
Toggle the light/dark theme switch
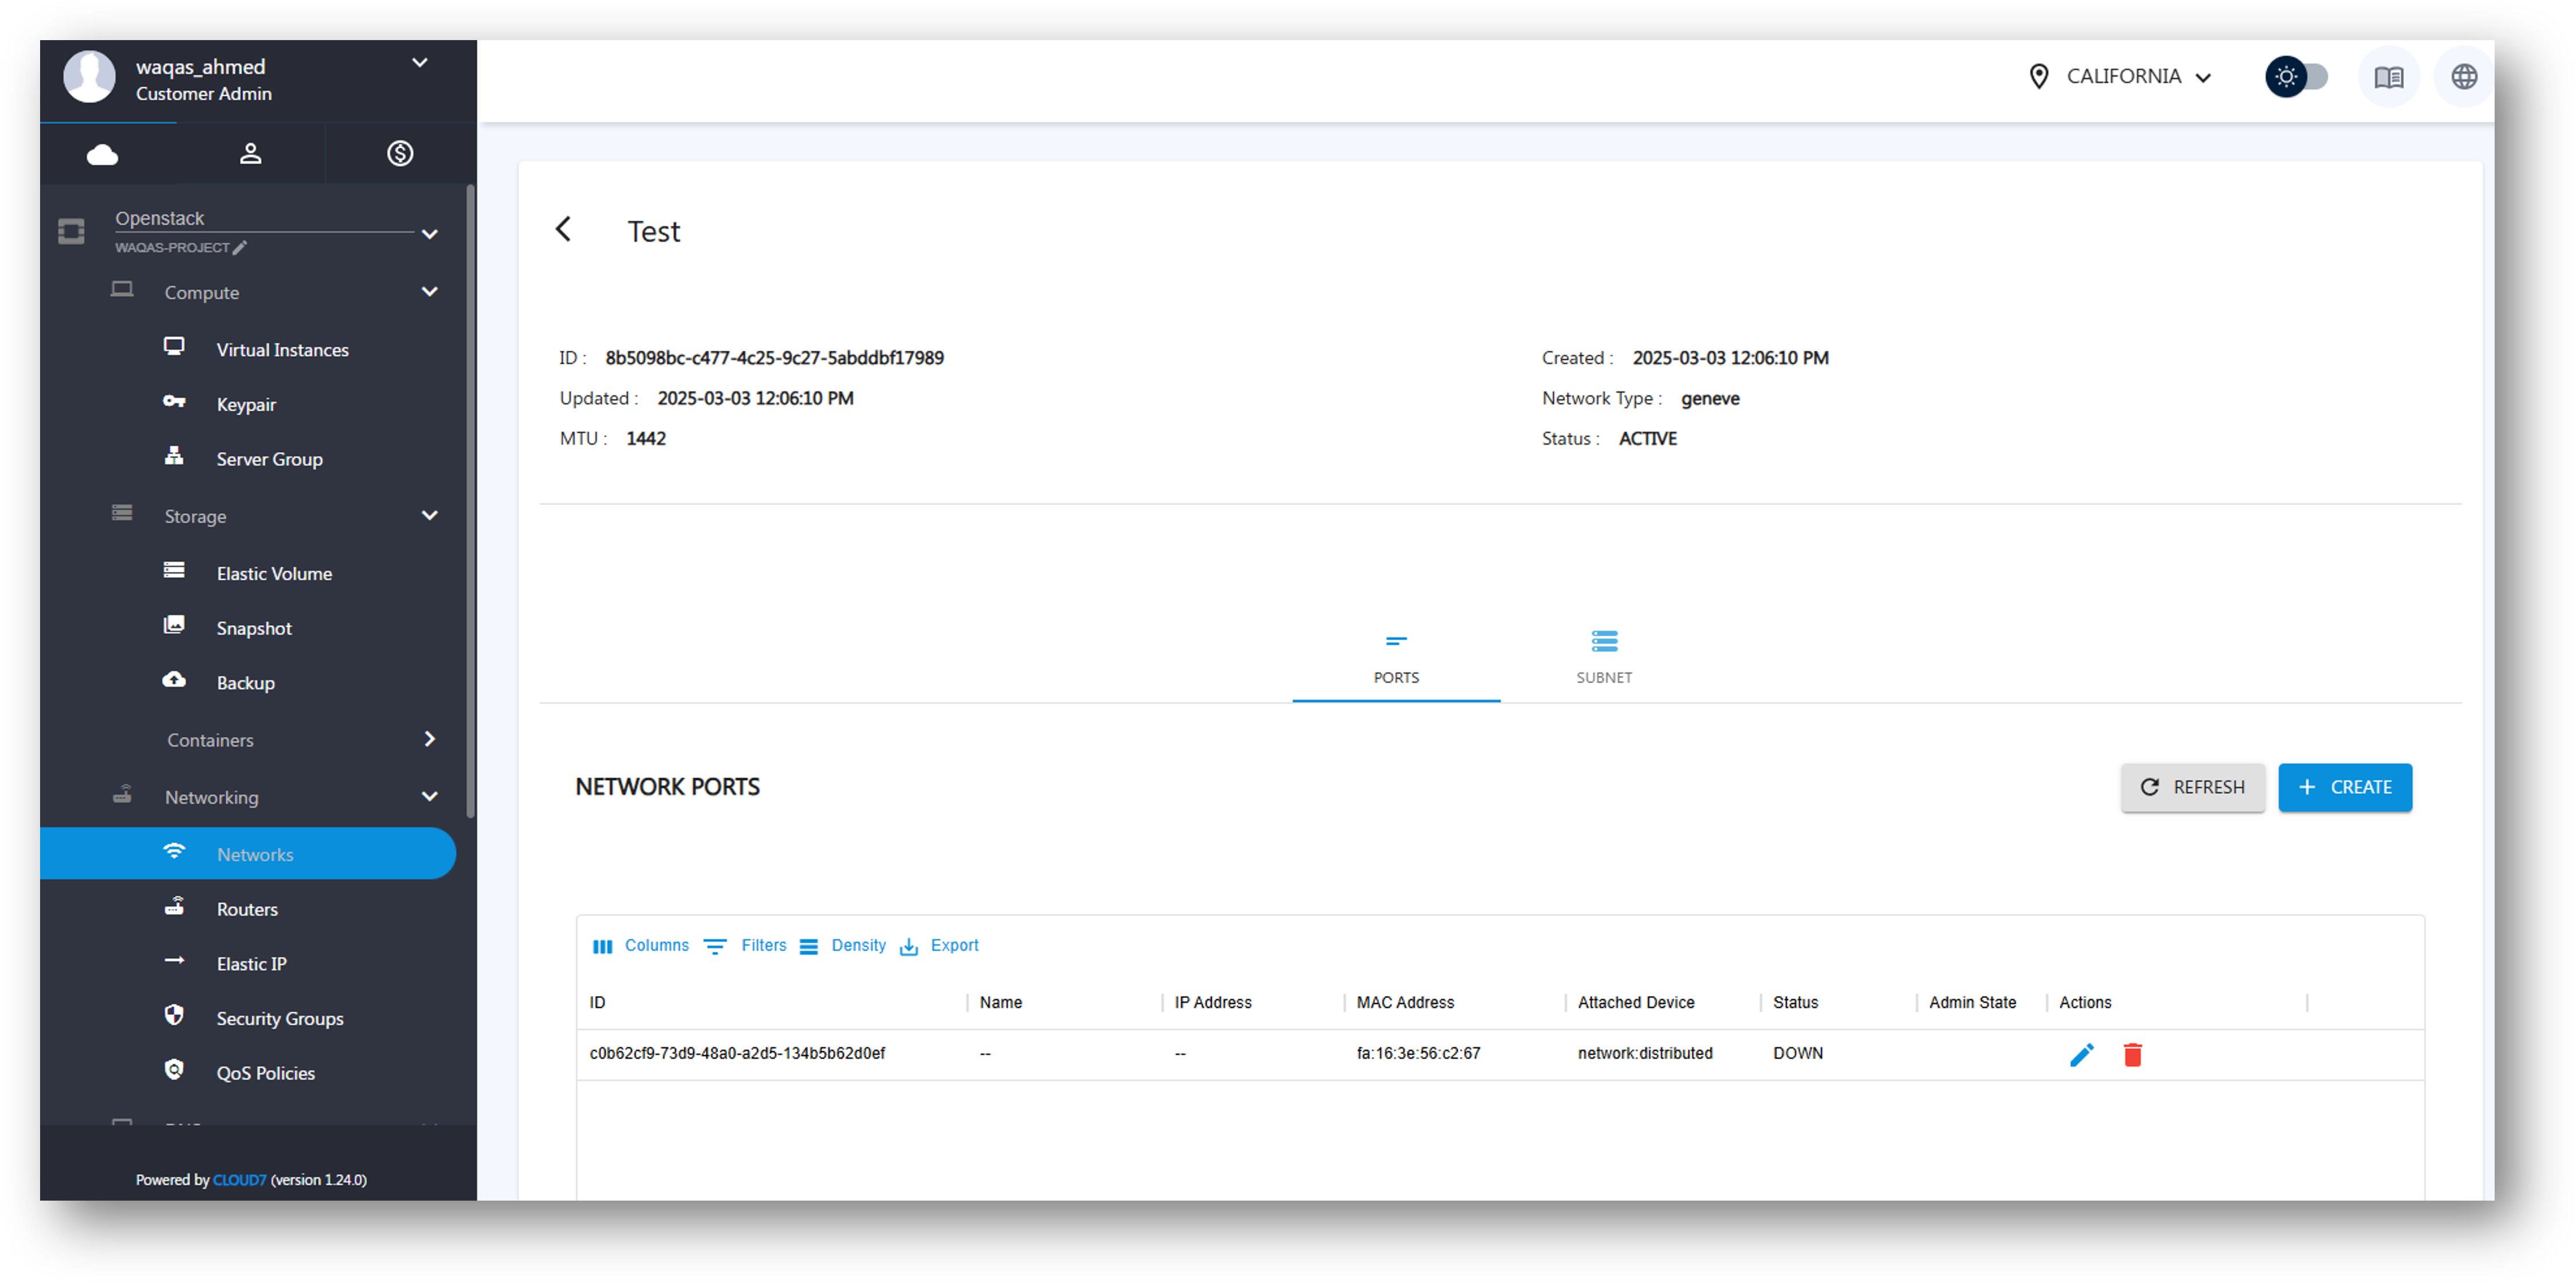click(2297, 77)
